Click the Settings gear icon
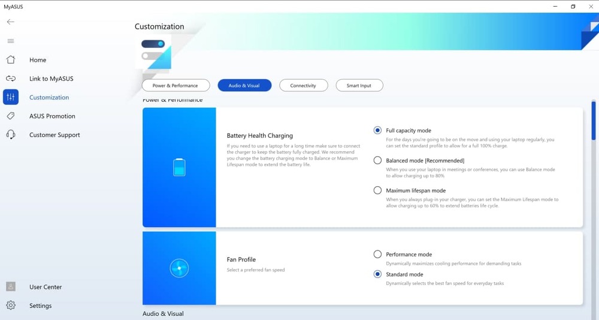599x320 pixels. (11, 305)
